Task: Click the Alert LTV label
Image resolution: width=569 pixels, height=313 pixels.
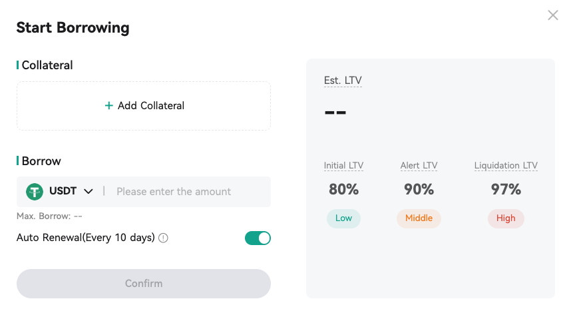Action: tap(419, 166)
